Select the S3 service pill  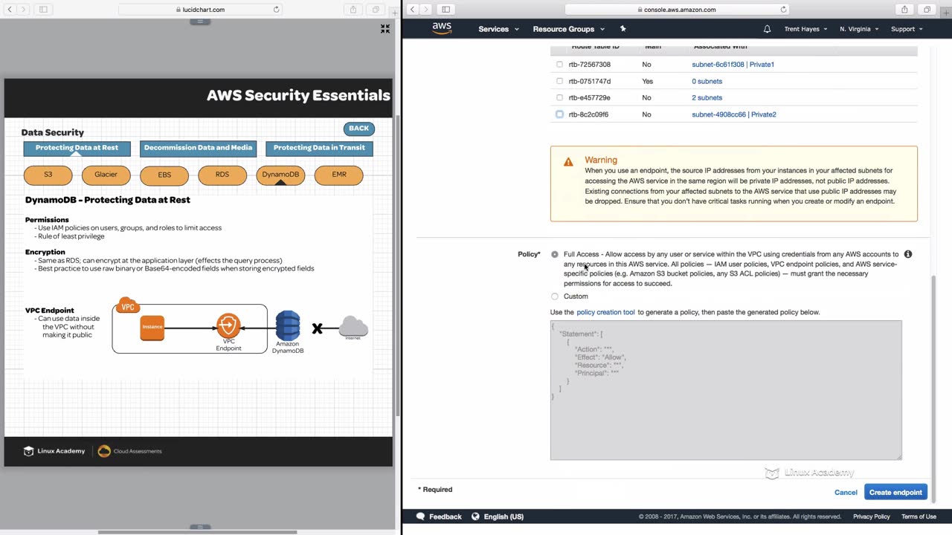(48, 175)
